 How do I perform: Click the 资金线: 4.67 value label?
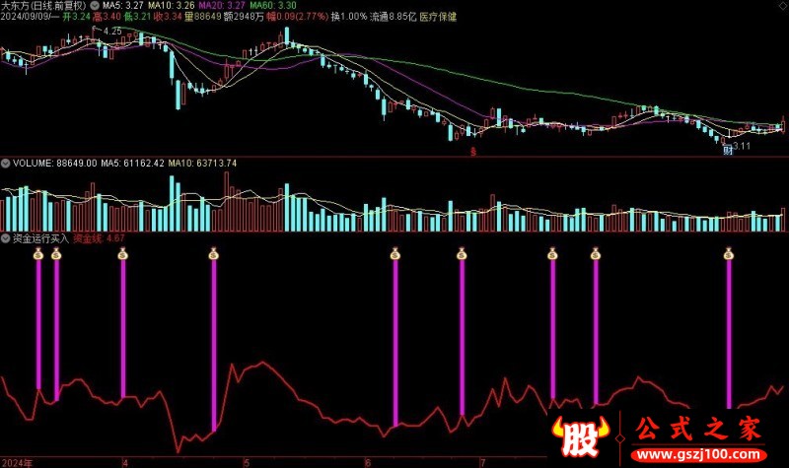pyautogui.click(x=100, y=238)
